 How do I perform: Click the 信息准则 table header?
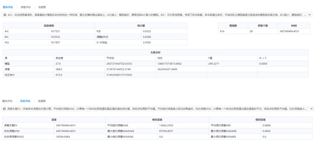click(x=49, y=26)
